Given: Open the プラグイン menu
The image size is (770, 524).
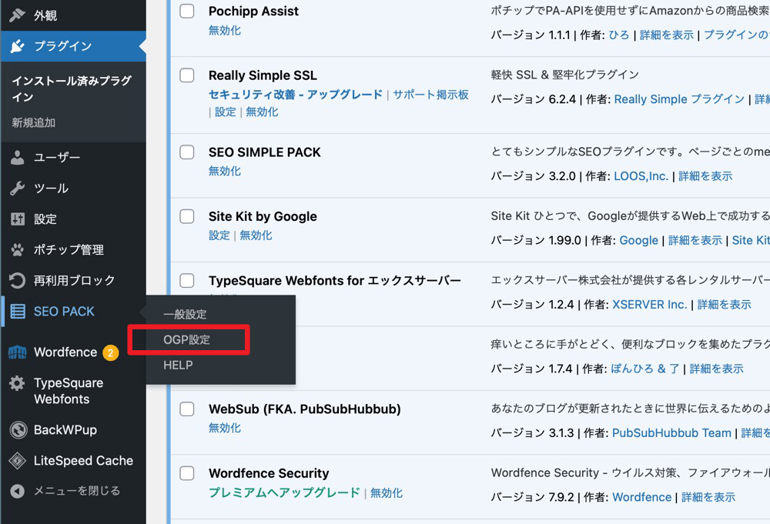Looking at the screenshot, I should (73, 46).
